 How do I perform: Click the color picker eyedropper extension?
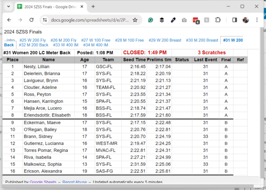(173, 20)
